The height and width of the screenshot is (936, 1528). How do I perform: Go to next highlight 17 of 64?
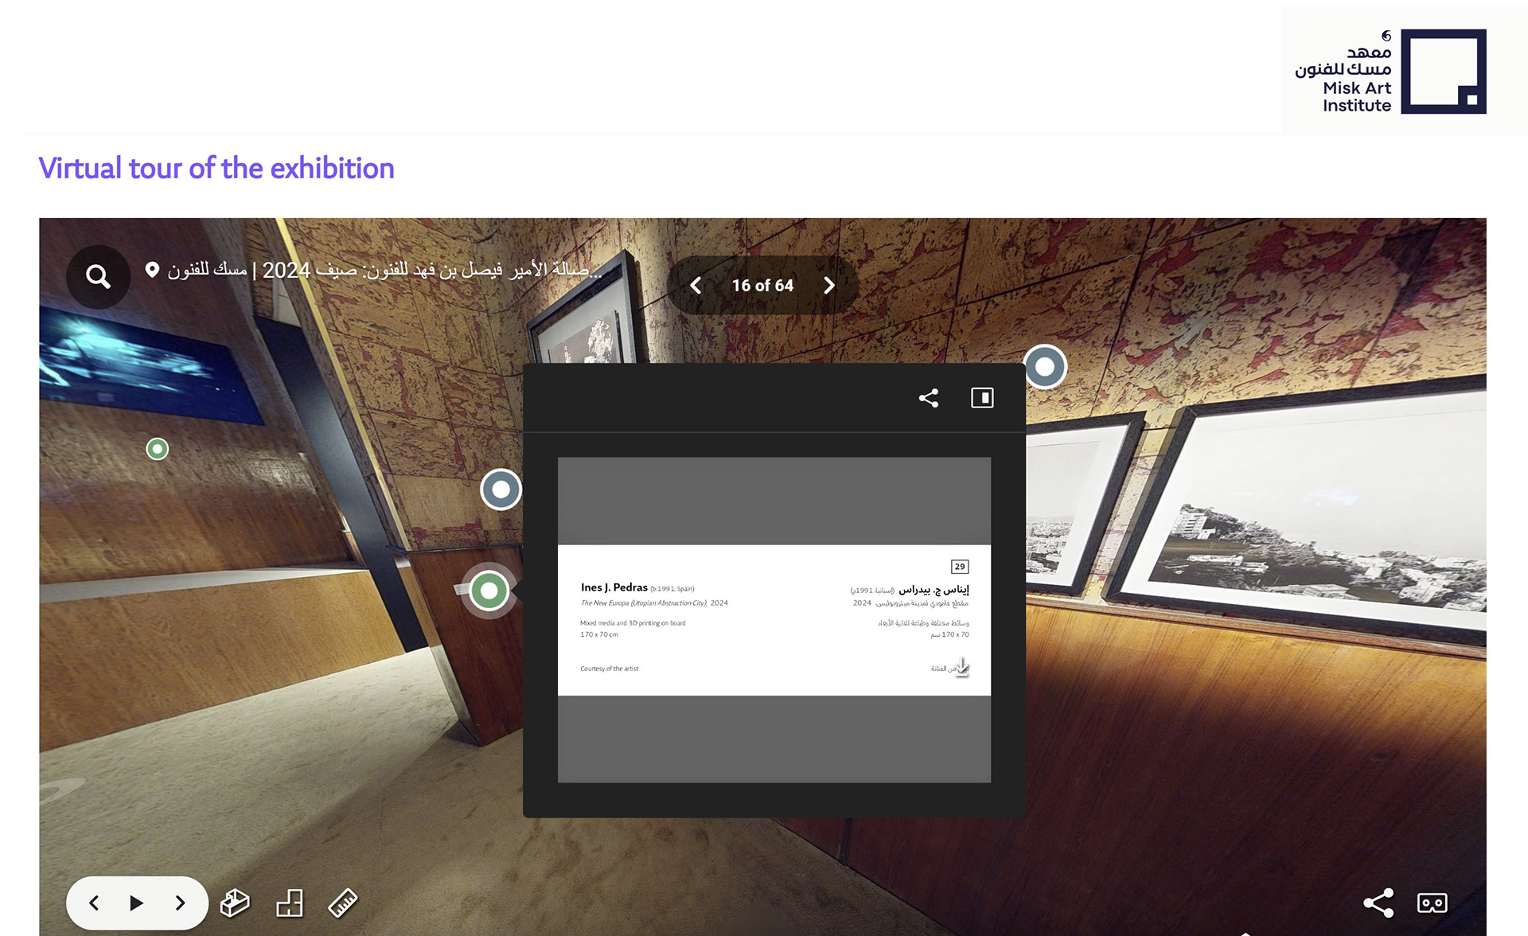829,285
